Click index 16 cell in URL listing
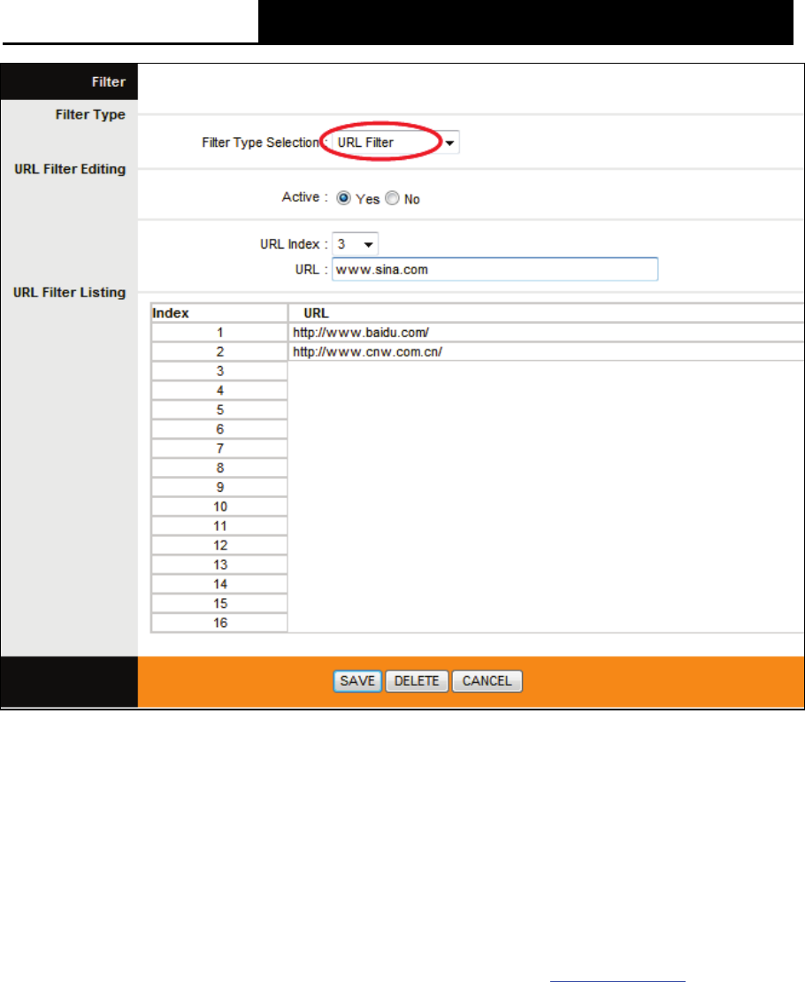 [219, 623]
